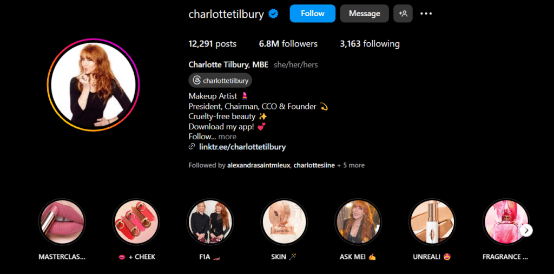
Task: View the F1A story highlight
Action: pos(210,221)
